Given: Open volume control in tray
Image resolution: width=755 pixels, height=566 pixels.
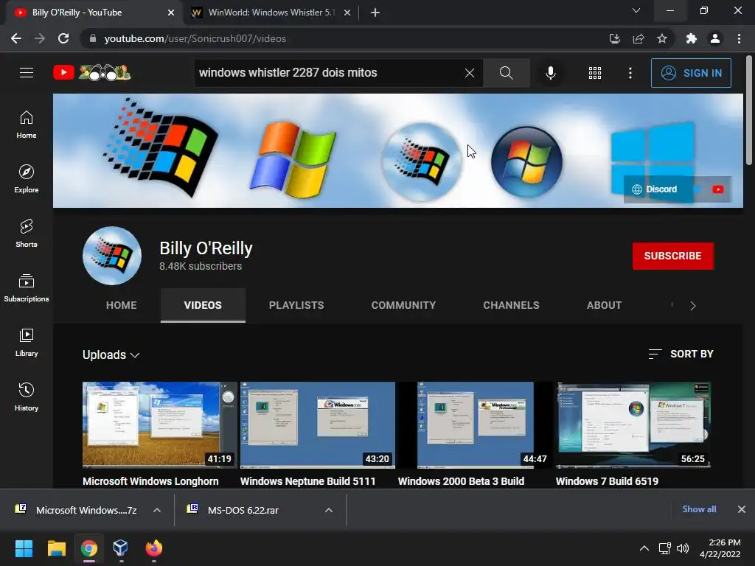Looking at the screenshot, I should (x=683, y=548).
